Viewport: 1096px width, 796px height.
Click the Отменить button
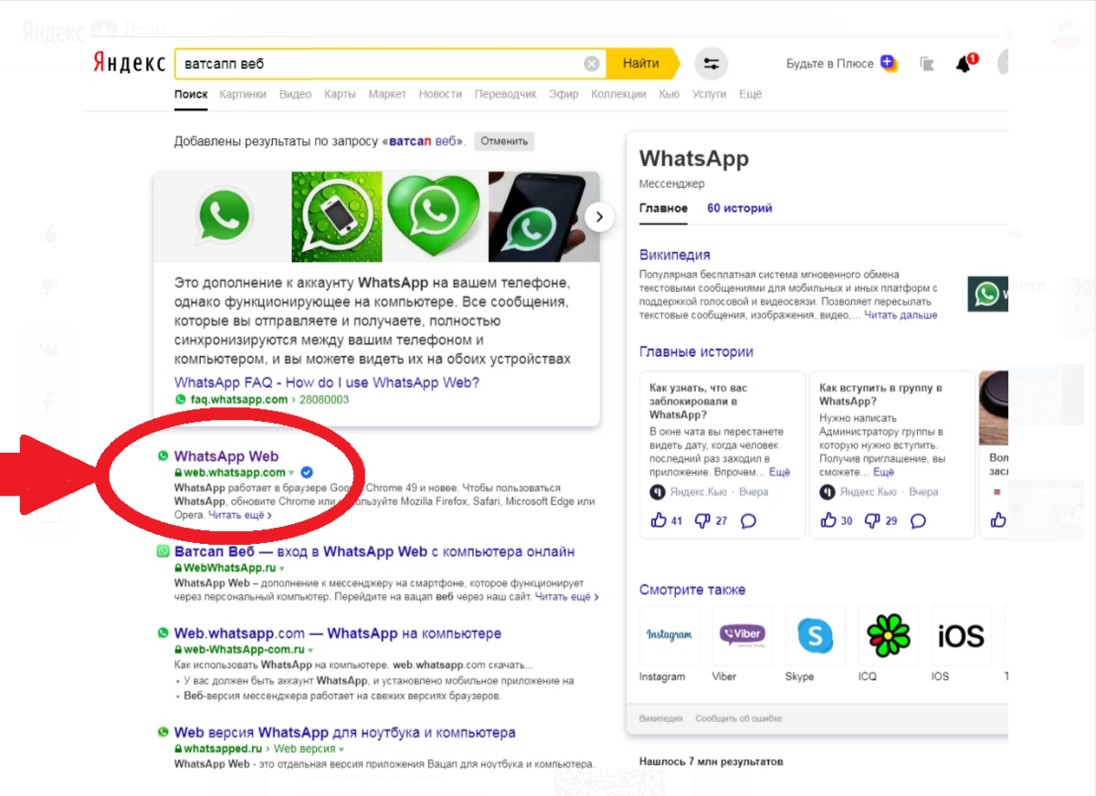point(504,141)
